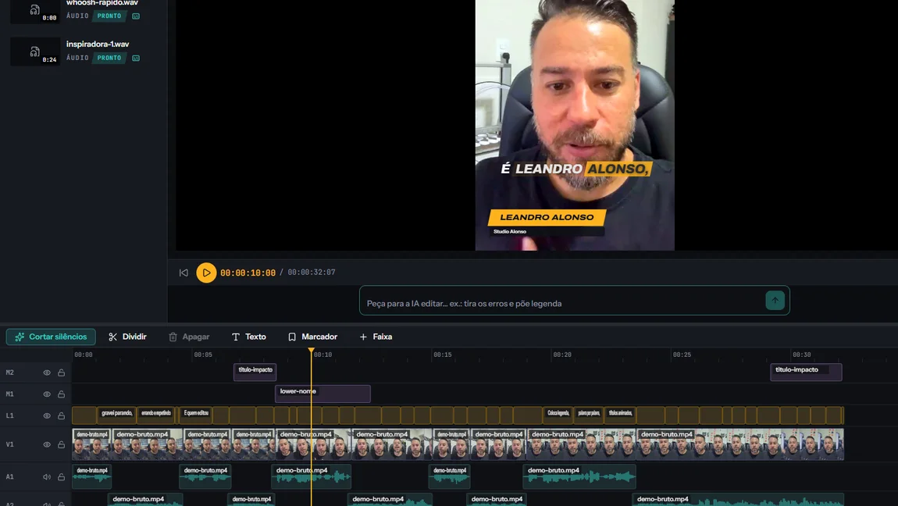Toggle the lock on the L1 track
The width and height of the screenshot is (898, 506).
click(61, 416)
